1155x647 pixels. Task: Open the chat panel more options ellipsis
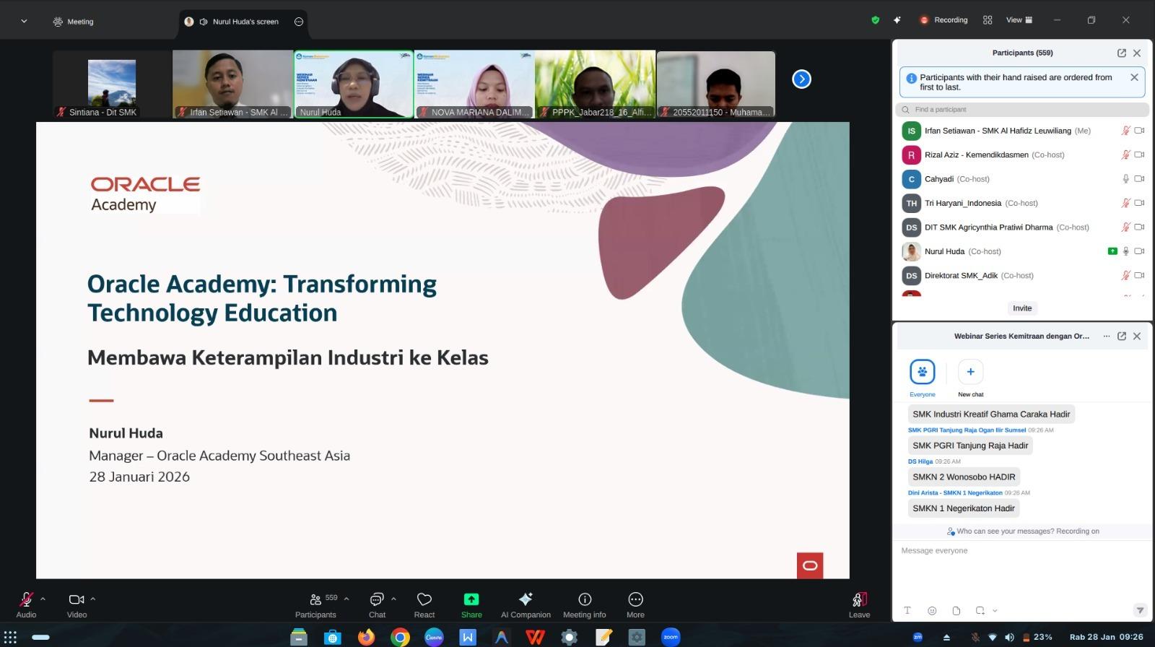coord(1107,336)
